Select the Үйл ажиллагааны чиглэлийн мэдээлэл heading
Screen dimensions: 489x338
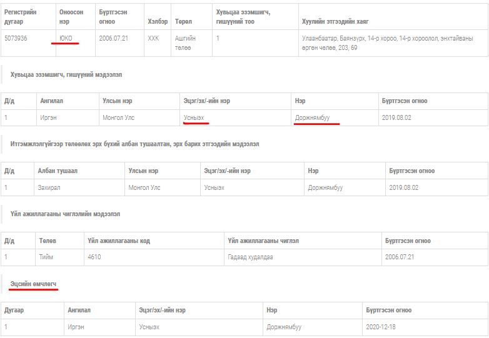(65, 214)
